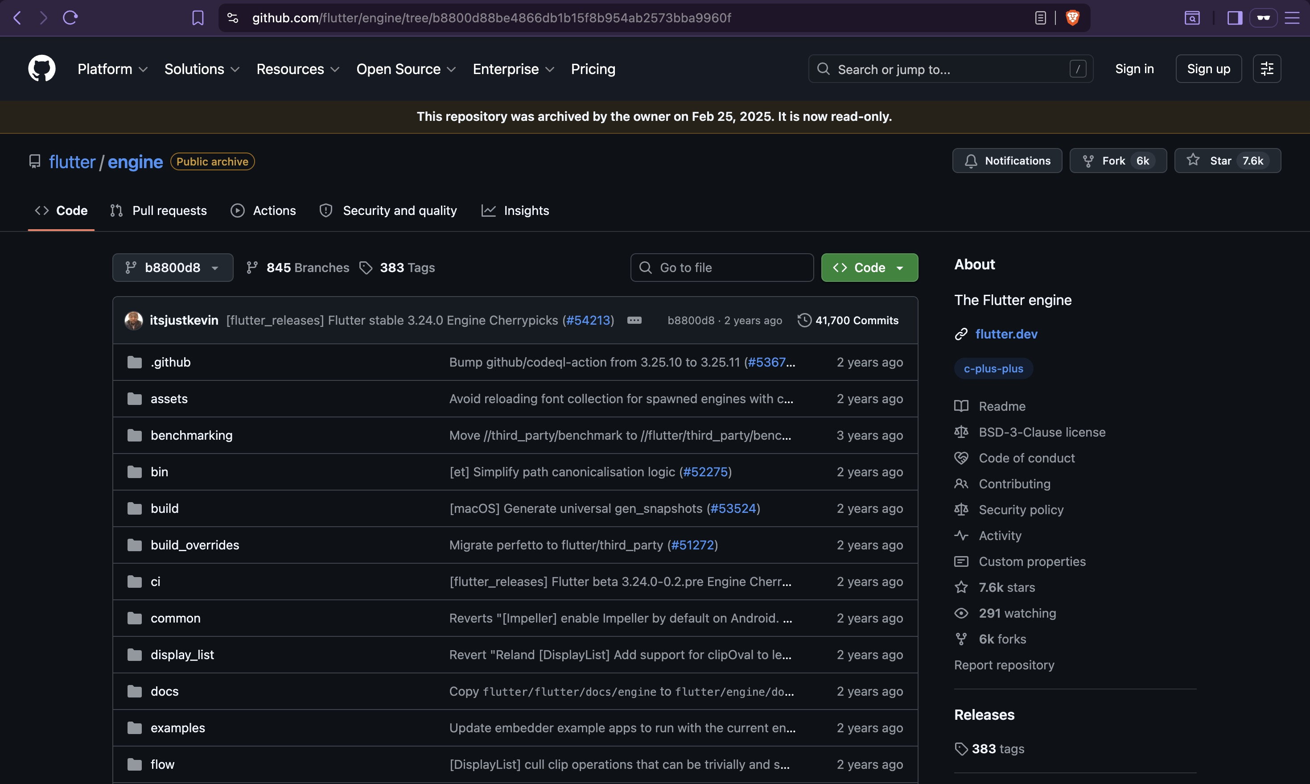Open the Actions tab
The width and height of the screenshot is (1310, 784).
(x=264, y=211)
